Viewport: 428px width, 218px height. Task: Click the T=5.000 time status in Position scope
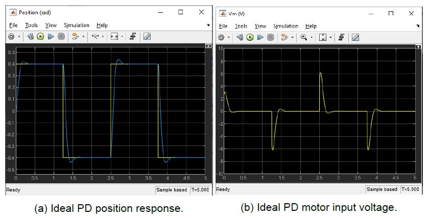[x=198, y=190]
